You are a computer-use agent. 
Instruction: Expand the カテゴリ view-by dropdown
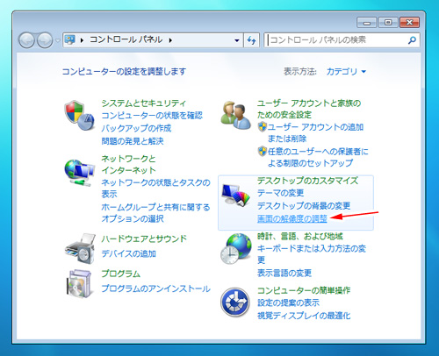coord(346,72)
